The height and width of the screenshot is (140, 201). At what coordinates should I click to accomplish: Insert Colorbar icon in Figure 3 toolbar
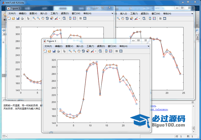(x=106, y=51)
